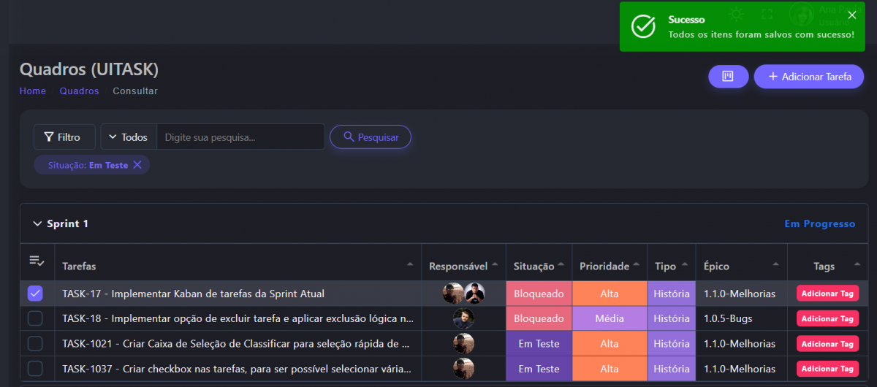Click the kanban board view icon button
The image size is (877, 387).
(x=728, y=77)
